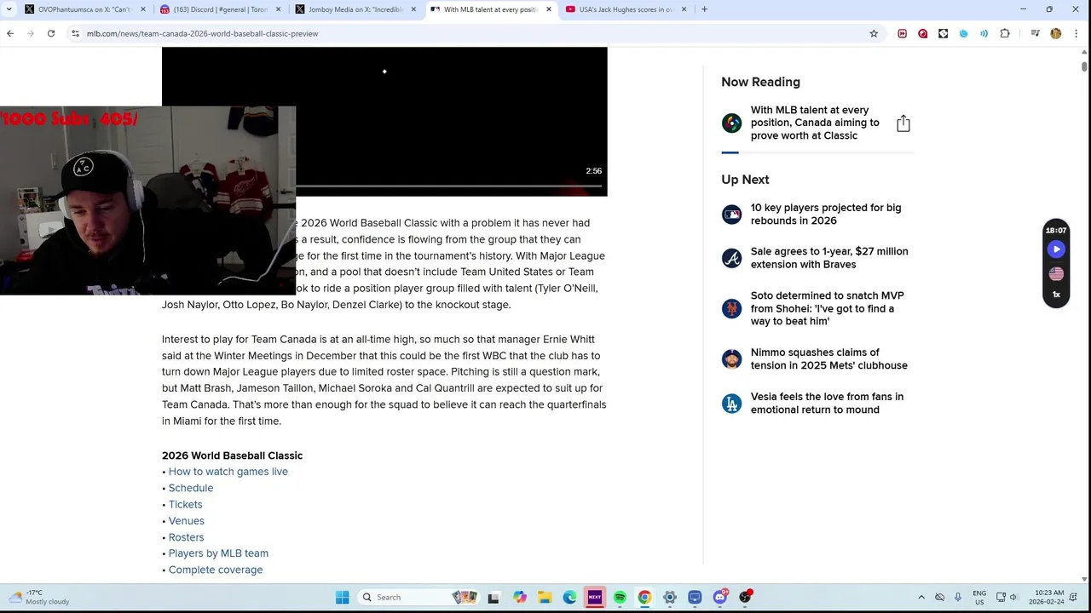
Task: Open the Rosters link
Action: click(x=186, y=537)
